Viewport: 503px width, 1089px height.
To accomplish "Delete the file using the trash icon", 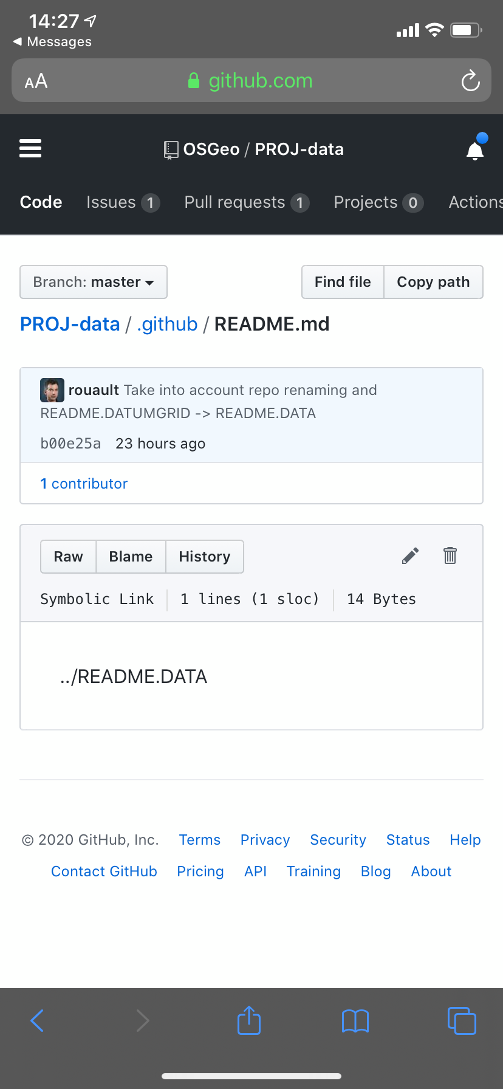I will tap(450, 555).
